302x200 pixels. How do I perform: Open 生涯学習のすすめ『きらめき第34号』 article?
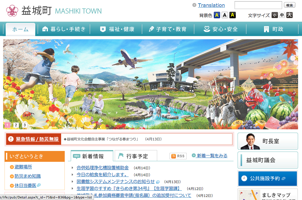(129, 189)
